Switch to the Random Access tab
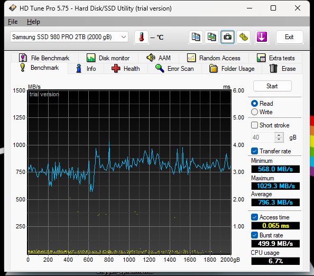Screen dimensions: 314x276 pos(214,58)
